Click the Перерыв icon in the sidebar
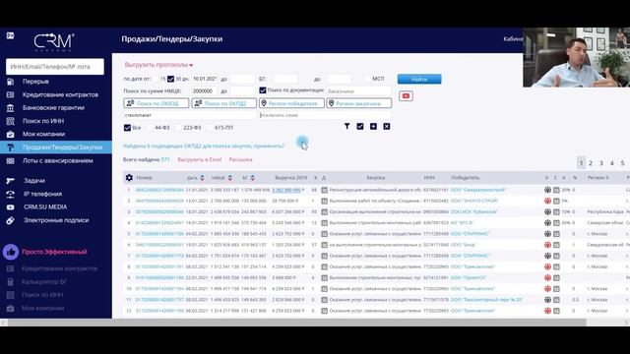 pyautogui.click(x=11, y=82)
